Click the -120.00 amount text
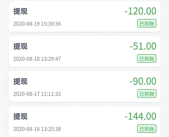 [x=140, y=11]
